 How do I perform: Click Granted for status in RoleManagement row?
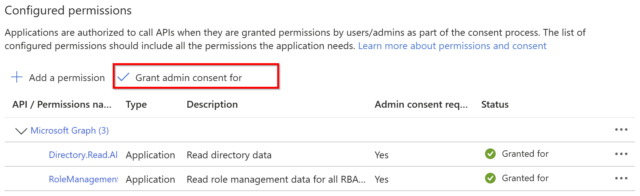pyautogui.click(x=525, y=178)
